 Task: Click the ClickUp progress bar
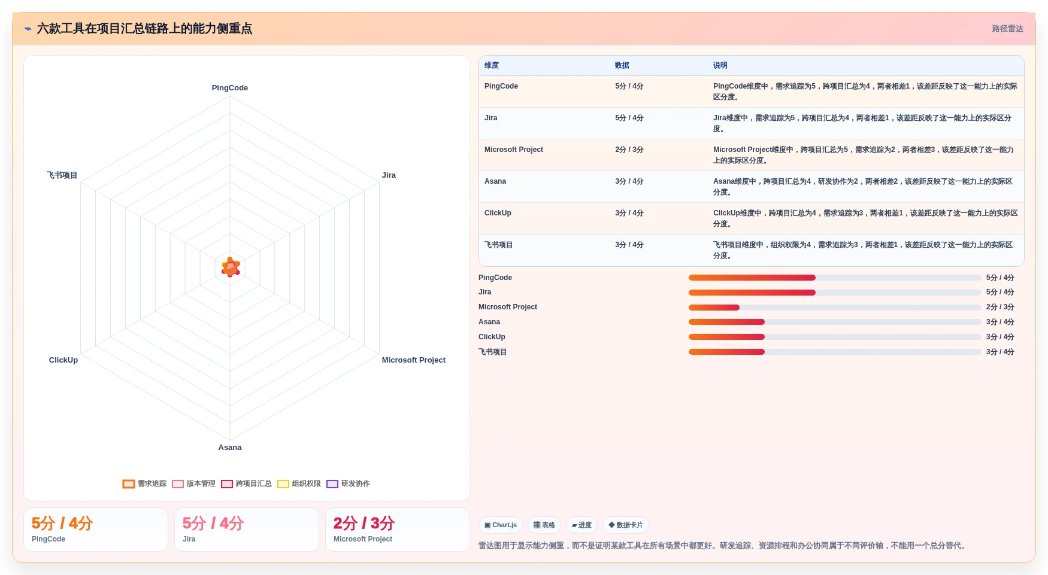[835, 337]
